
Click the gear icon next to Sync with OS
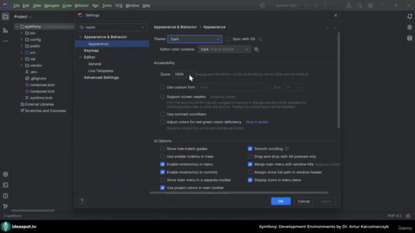pyautogui.click(x=261, y=39)
